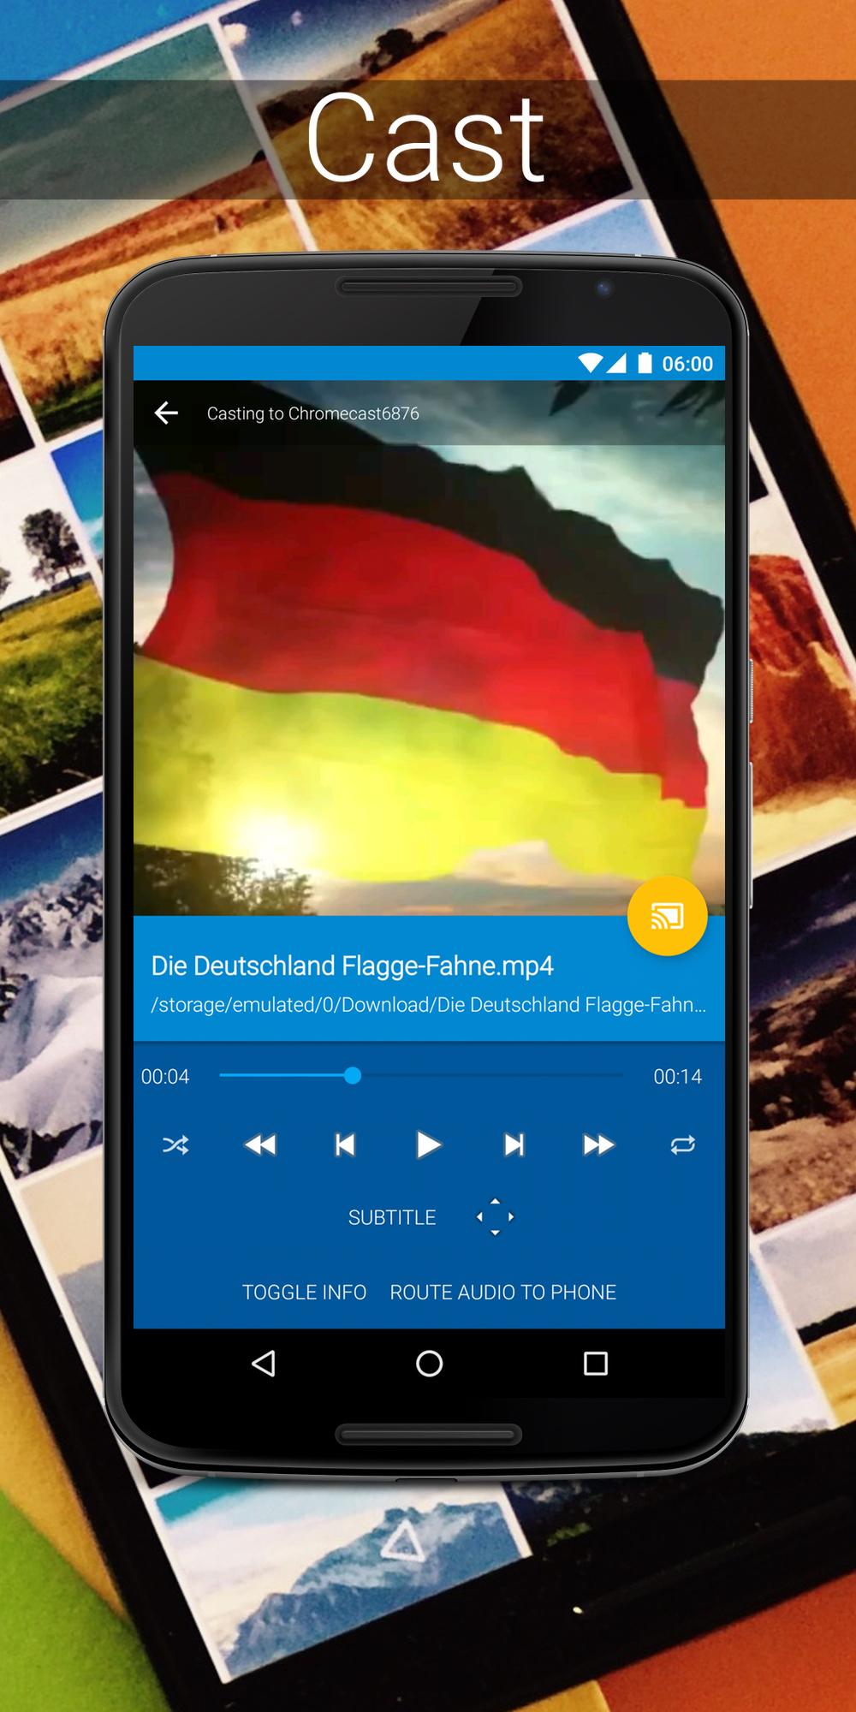Tap the title Die Deutschland Flagge-Fahne.mp4
This screenshot has height=1712, width=856.
click(352, 966)
